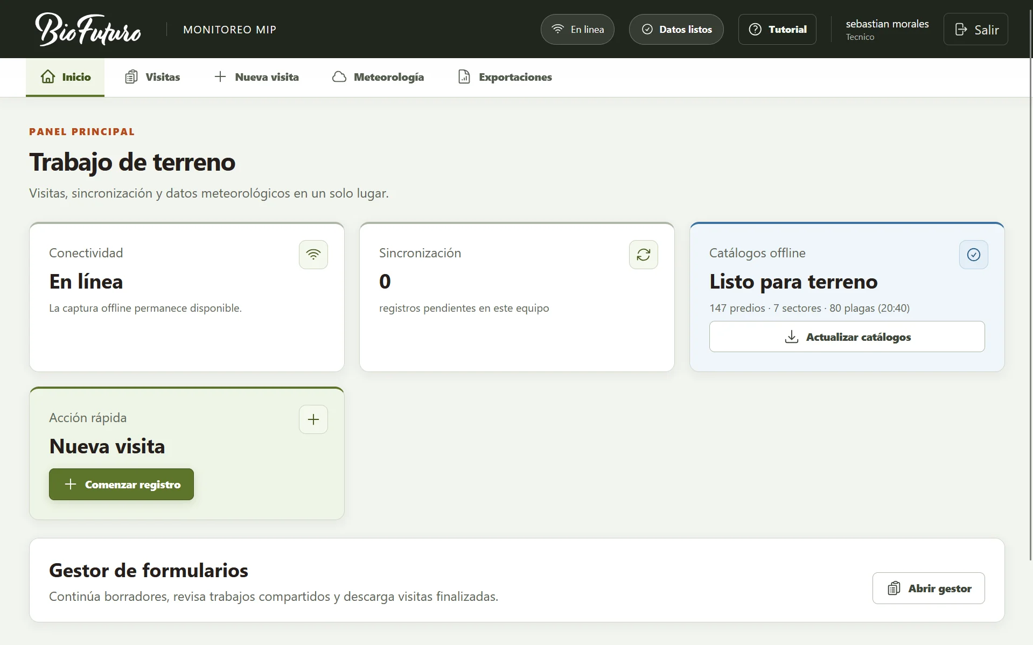Image resolution: width=1033 pixels, height=645 pixels.
Task: Go to the Exportaciones tab
Action: pos(505,77)
